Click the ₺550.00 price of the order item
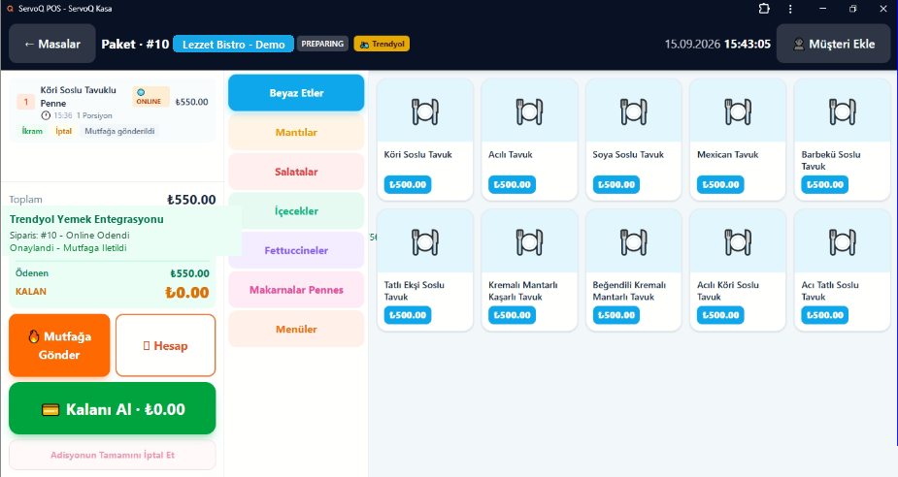 [x=192, y=102]
